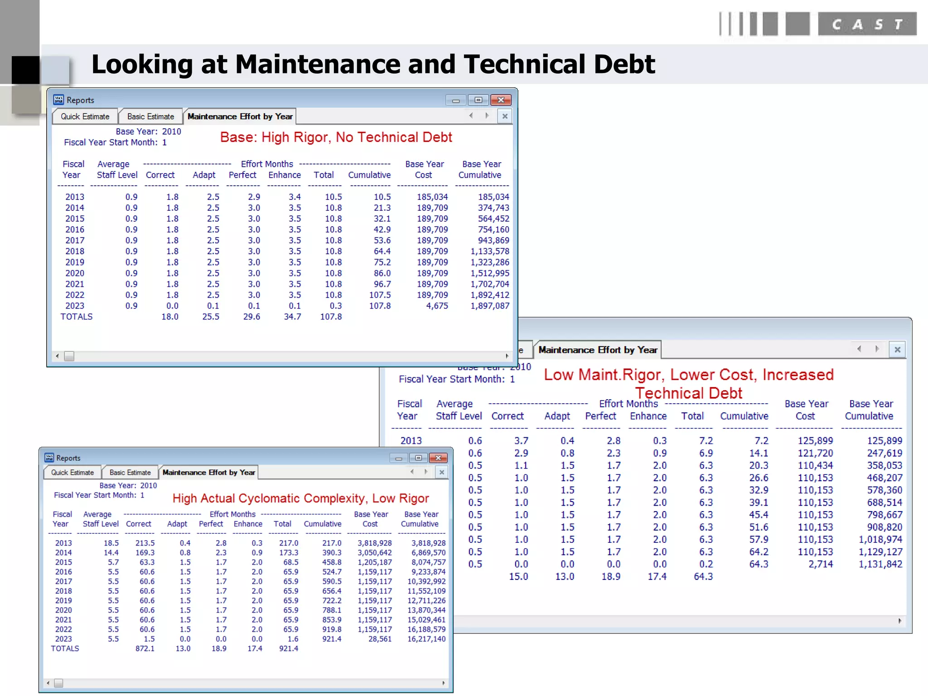Close the top Reports window
The width and height of the screenshot is (928, 696).
pyautogui.click(x=501, y=100)
